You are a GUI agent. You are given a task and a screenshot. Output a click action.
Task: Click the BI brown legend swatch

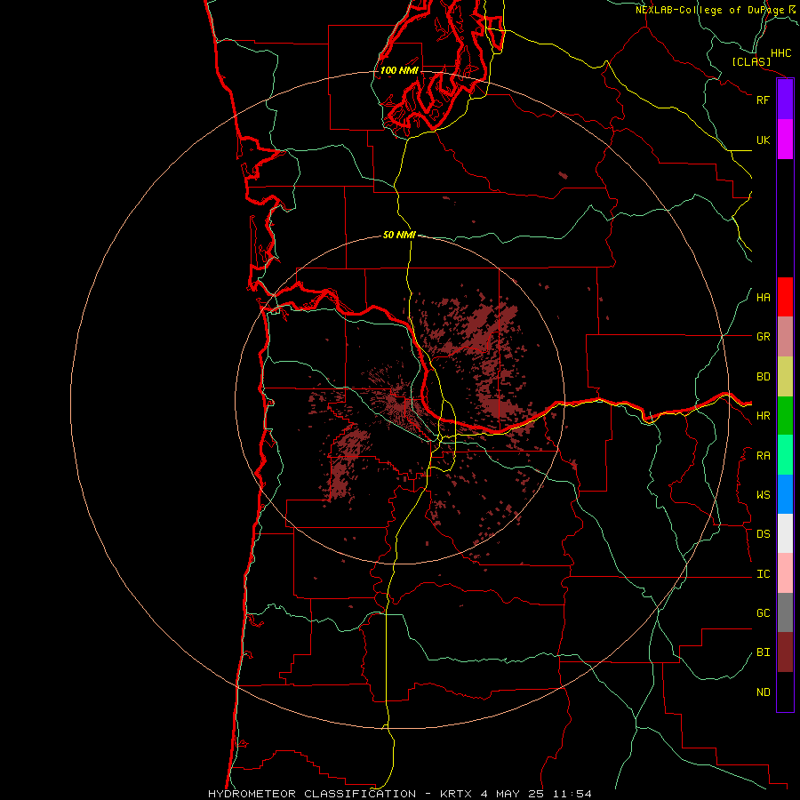[x=785, y=652]
